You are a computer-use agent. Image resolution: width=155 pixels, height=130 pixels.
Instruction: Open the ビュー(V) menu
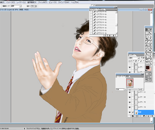coord(53,2)
